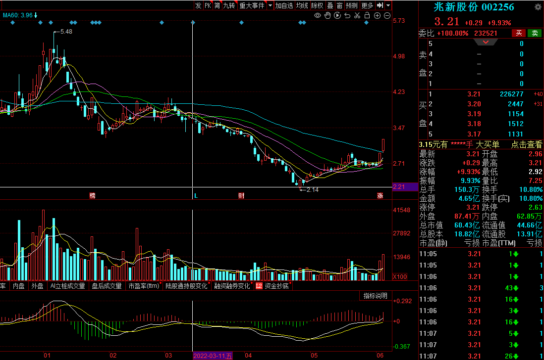
Task: Click the 2.21 highlighted price axis label
Action: 405,187
